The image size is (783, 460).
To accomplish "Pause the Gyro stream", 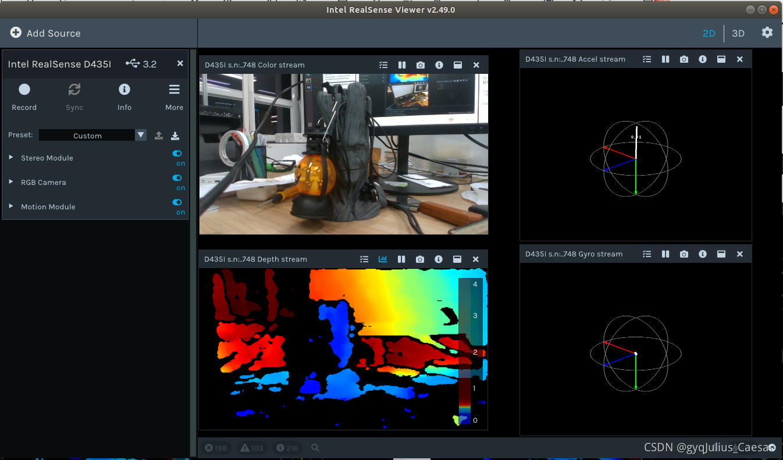I will pyautogui.click(x=665, y=254).
